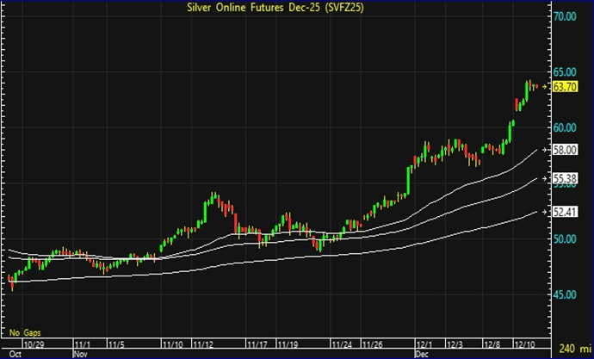
Task: Click the 65.00 price axis label
Action: click(x=565, y=72)
